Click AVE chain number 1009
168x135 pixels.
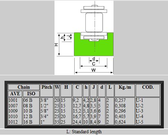click(x=13, y=111)
